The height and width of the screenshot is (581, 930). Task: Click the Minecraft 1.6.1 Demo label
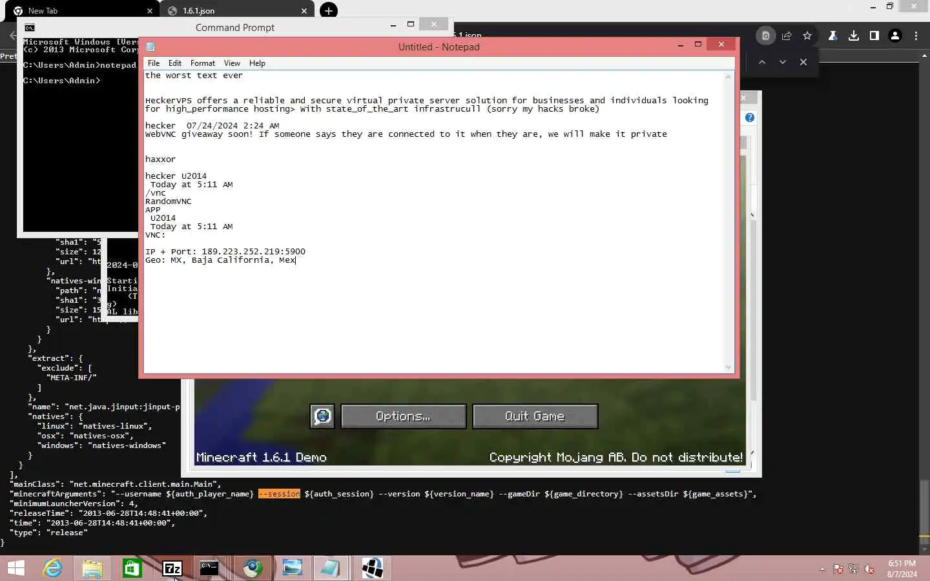(x=262, y=457)
